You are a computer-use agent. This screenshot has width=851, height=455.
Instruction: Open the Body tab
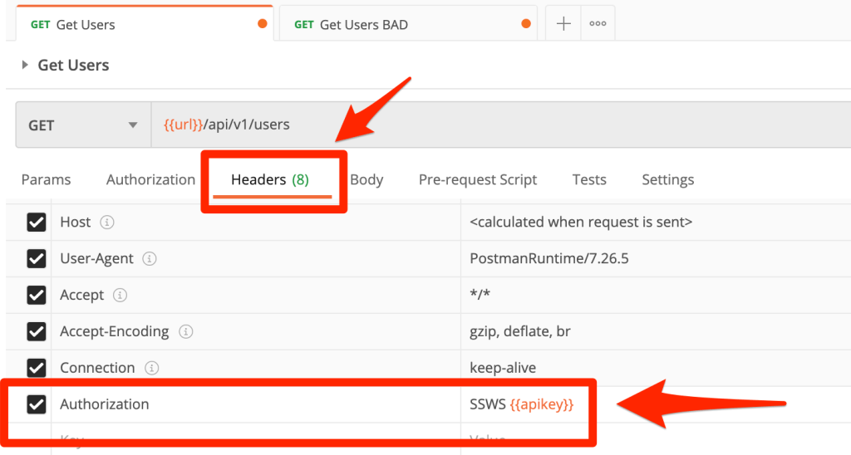click(366, 179)
